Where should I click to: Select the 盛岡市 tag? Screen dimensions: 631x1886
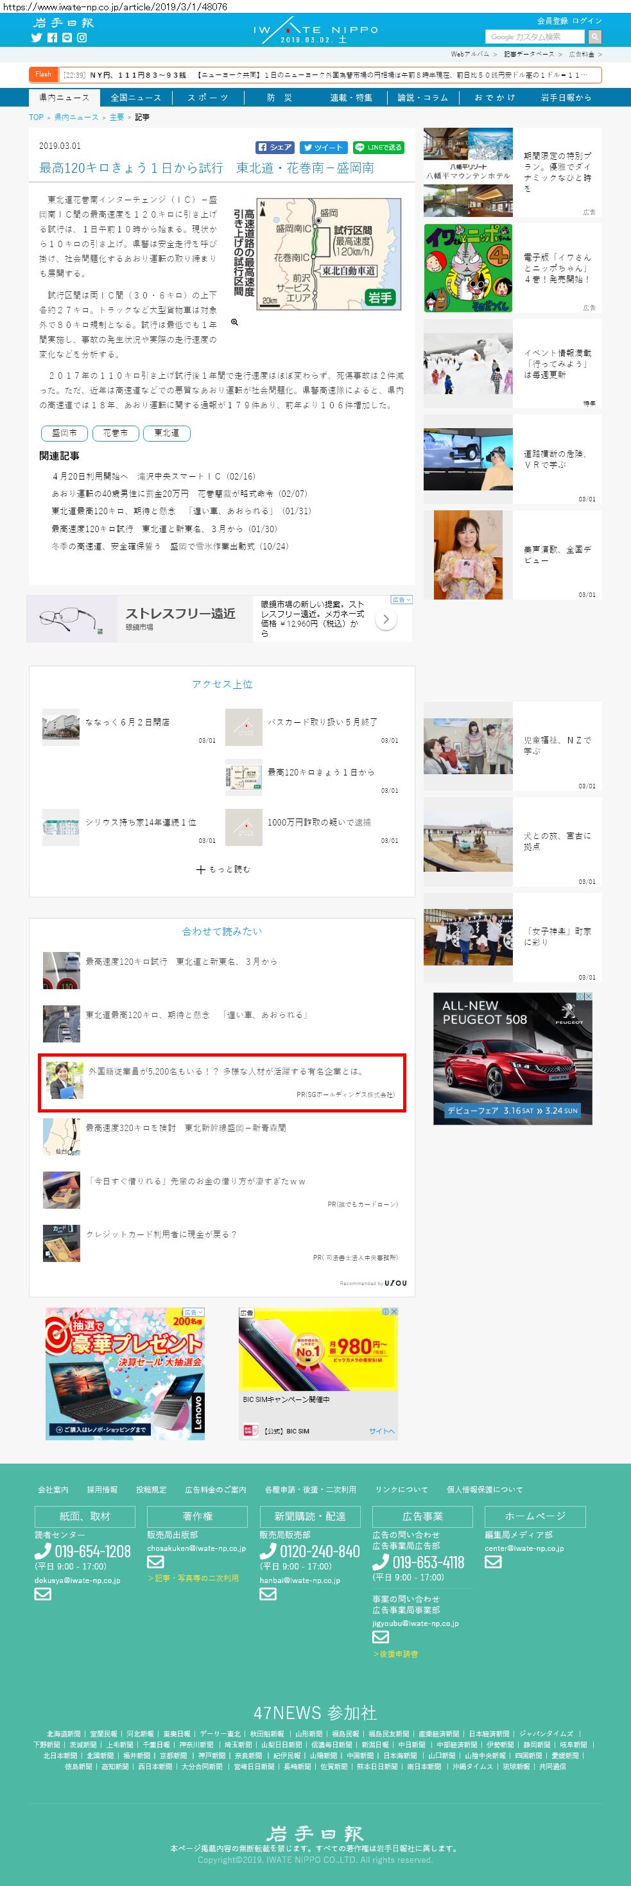(x=64, y=433)
